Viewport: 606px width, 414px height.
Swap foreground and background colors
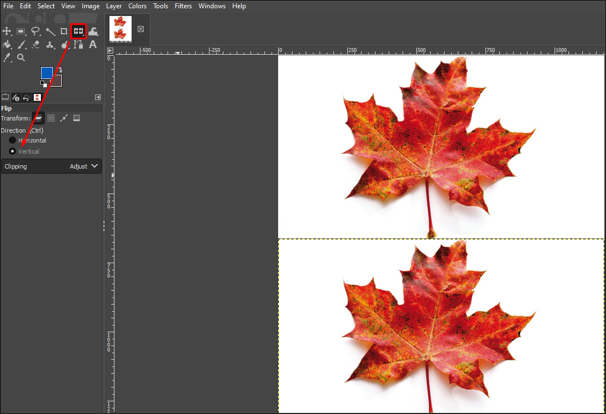[59, 70]
